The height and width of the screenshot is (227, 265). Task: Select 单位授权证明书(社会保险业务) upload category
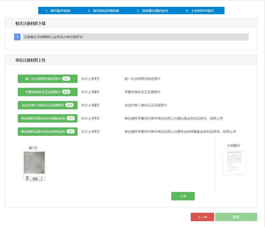(x=48, y=118)
